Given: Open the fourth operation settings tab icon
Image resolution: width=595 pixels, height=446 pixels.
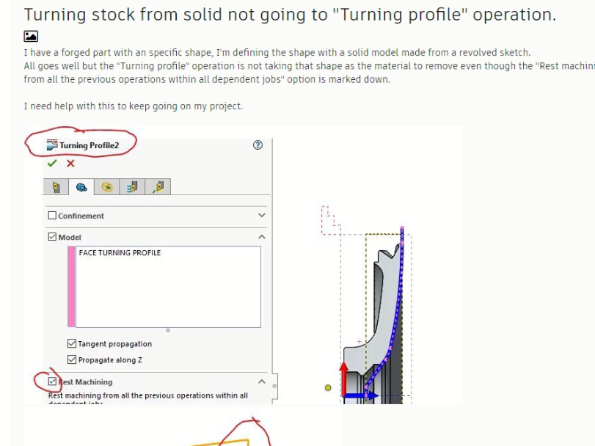Looking at the screenshot, I should [133, 186].
